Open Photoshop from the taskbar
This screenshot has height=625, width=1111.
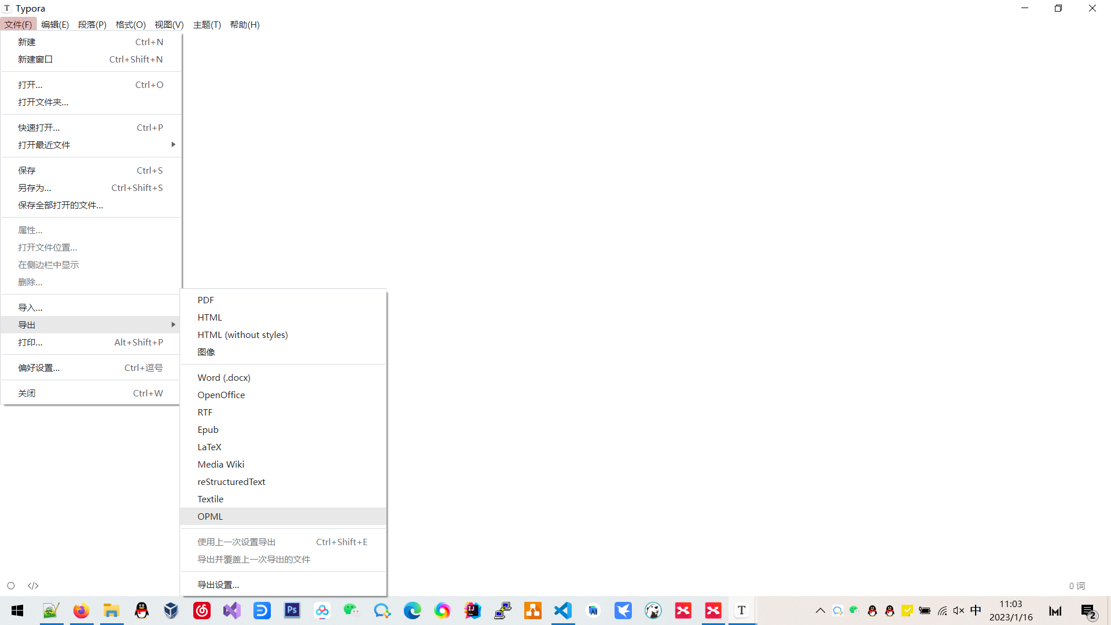292,611
